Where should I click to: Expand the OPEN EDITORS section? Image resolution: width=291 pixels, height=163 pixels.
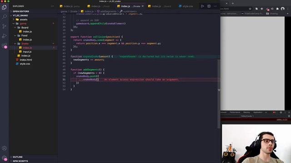coord(21,11)
